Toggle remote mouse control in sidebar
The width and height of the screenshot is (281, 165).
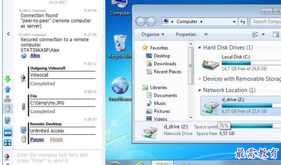click(x=7, y=109)
